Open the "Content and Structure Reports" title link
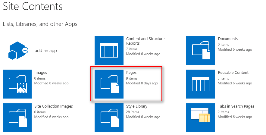 pos(146,41)
